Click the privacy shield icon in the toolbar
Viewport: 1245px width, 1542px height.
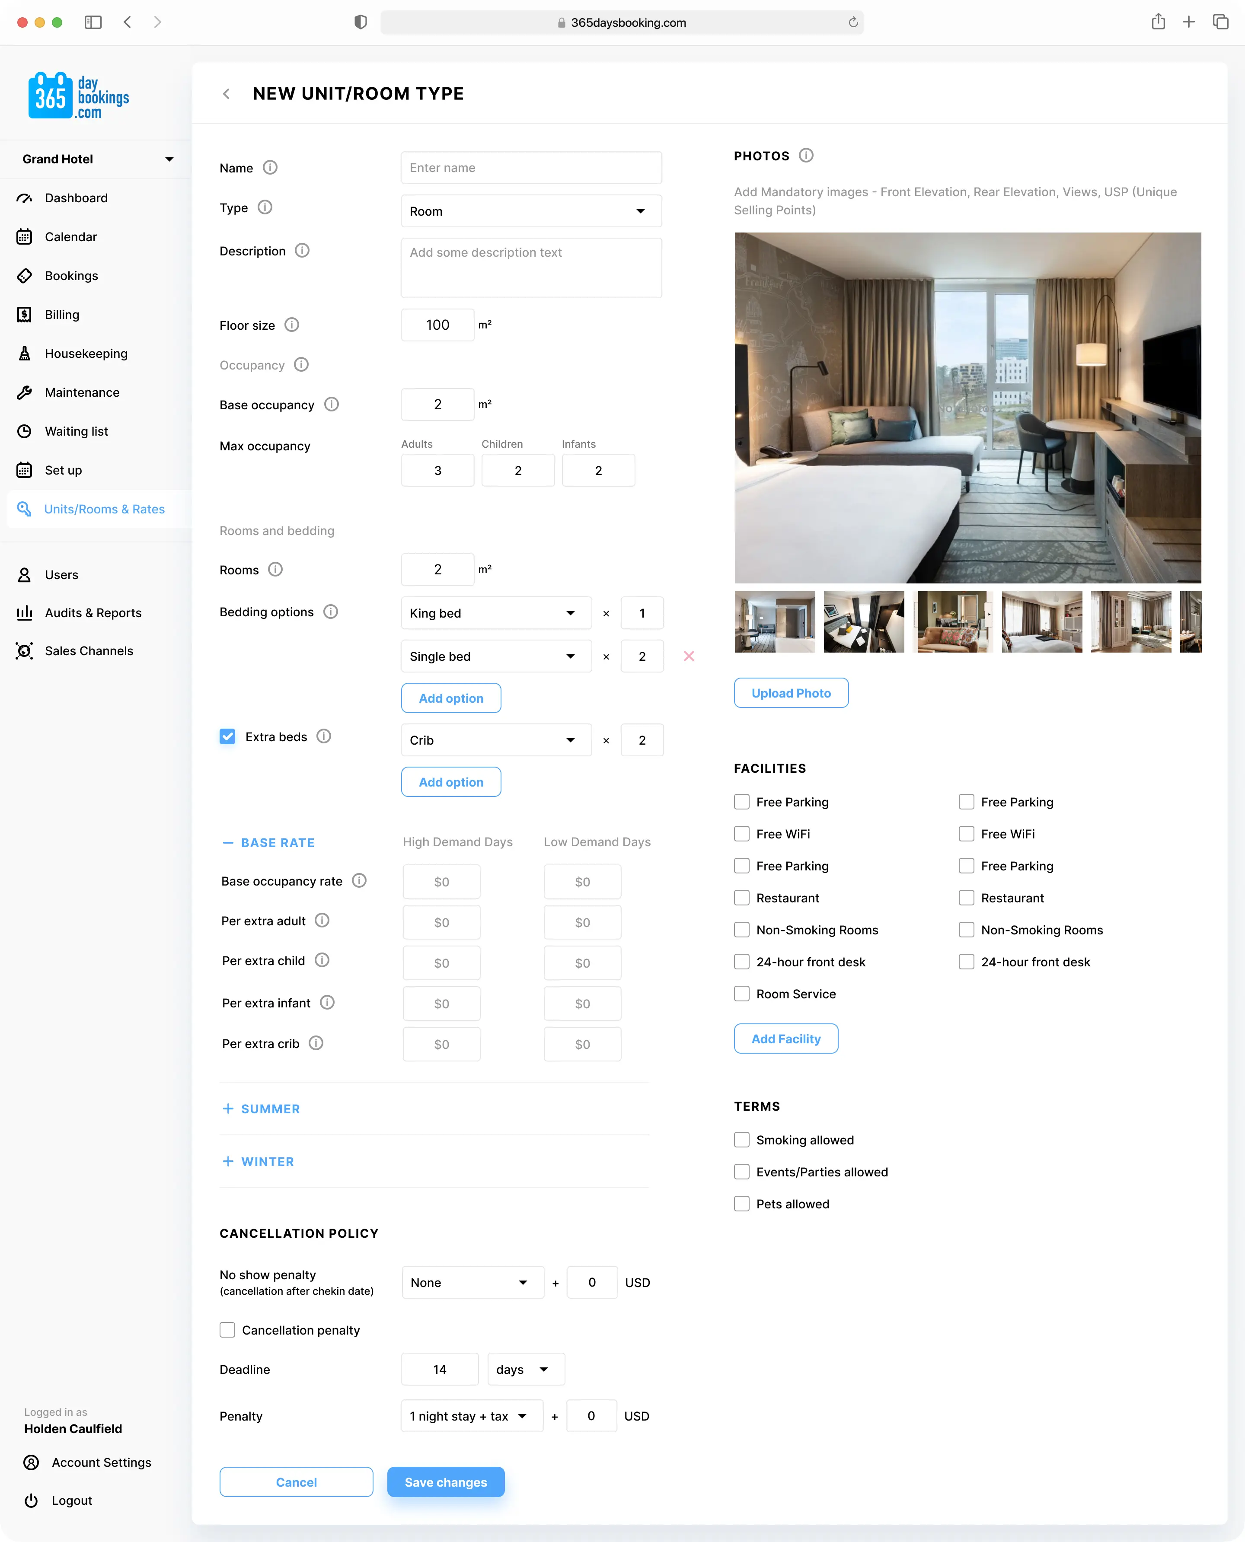(361, 22)
